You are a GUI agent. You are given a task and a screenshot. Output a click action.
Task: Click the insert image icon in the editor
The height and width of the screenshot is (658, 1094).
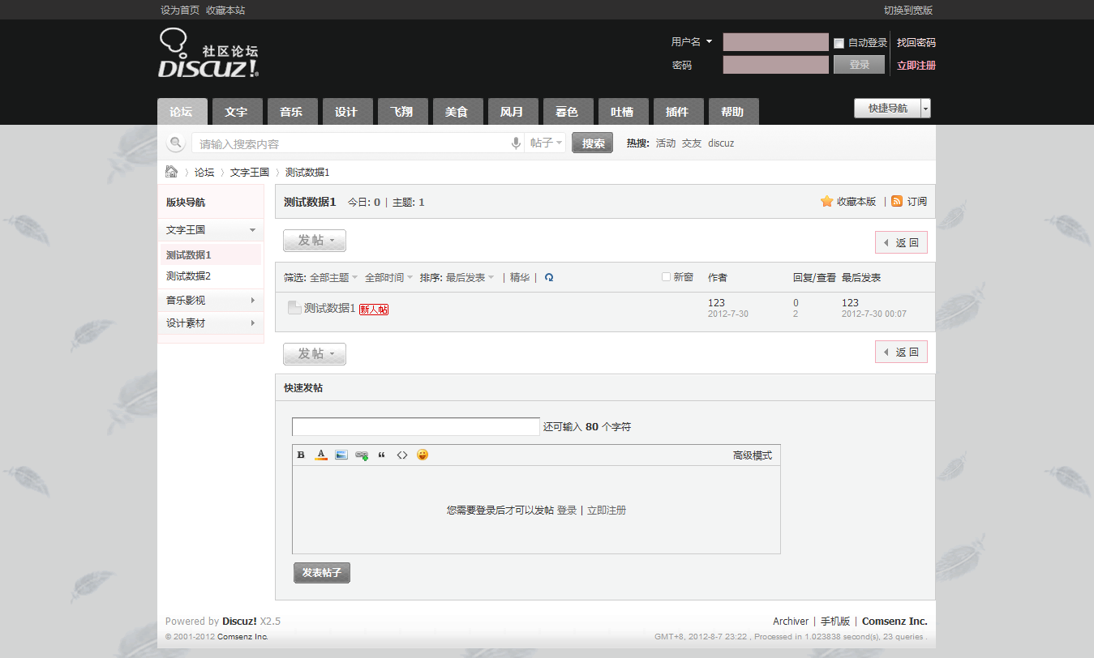[341, 455]
